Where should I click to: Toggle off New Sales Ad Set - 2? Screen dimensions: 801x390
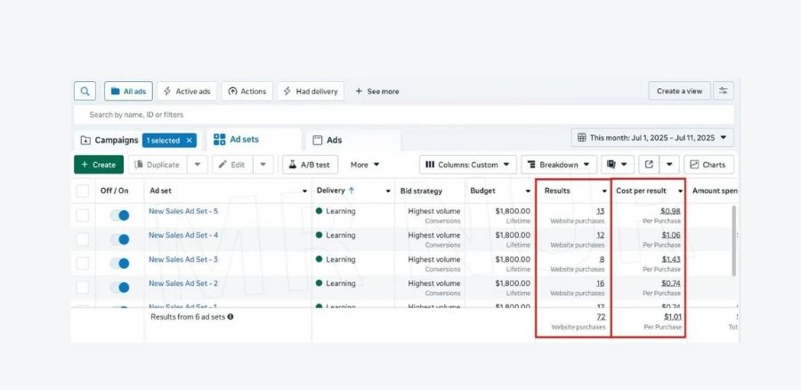click(x=119, y=288)
